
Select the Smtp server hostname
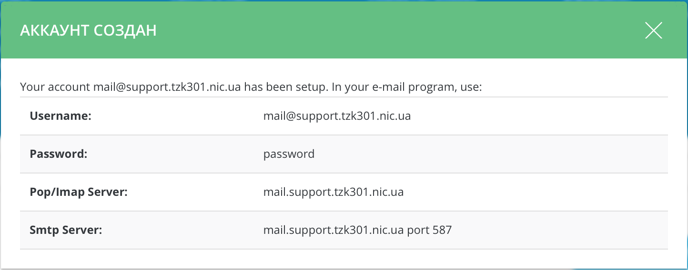(334, 230)
